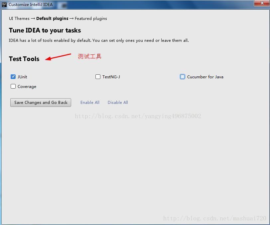This screenshot has width=270, height=225.
Task: Click the Disable All link
Action: click(x=118, y=102)
